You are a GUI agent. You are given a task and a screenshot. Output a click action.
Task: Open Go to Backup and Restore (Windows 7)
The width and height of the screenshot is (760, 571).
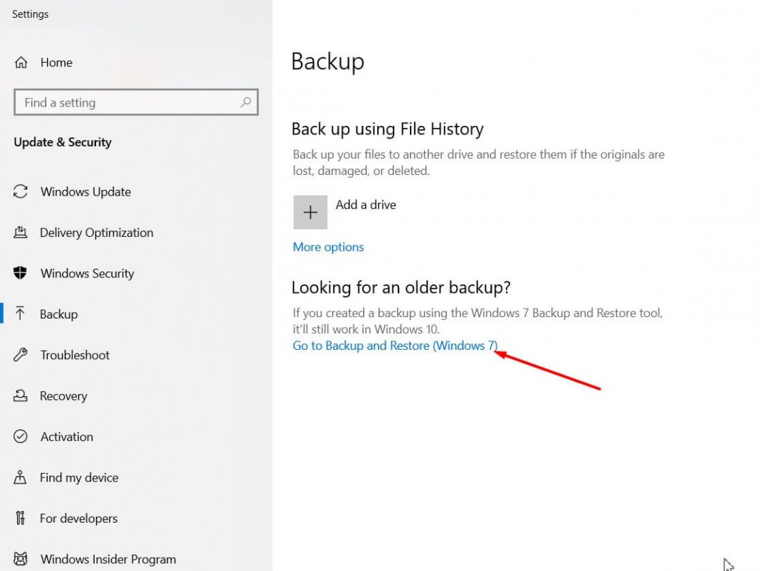[x=395, y=346]
